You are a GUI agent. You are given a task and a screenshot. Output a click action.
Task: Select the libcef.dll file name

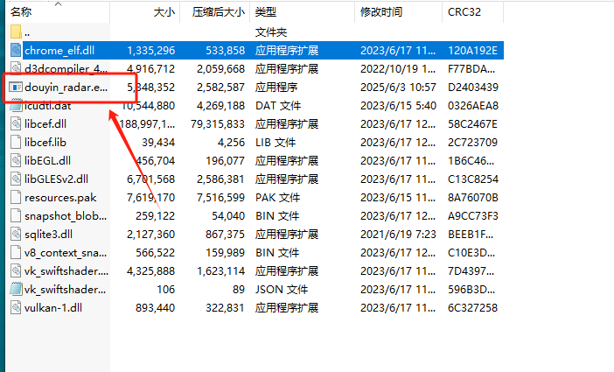click(45, 124)
